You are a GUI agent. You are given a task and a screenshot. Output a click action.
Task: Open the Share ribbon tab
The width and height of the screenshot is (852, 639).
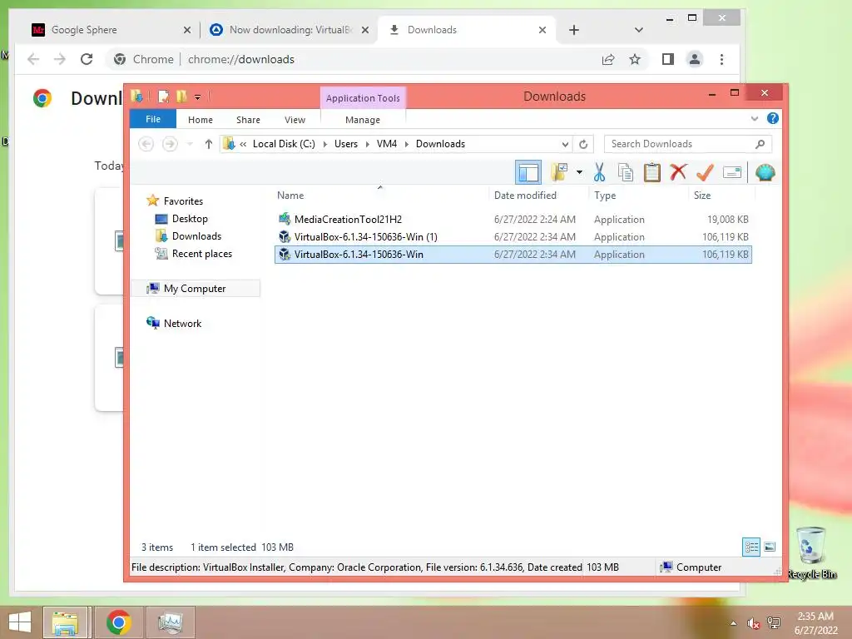pyautogui.click(x=248, y=120)
